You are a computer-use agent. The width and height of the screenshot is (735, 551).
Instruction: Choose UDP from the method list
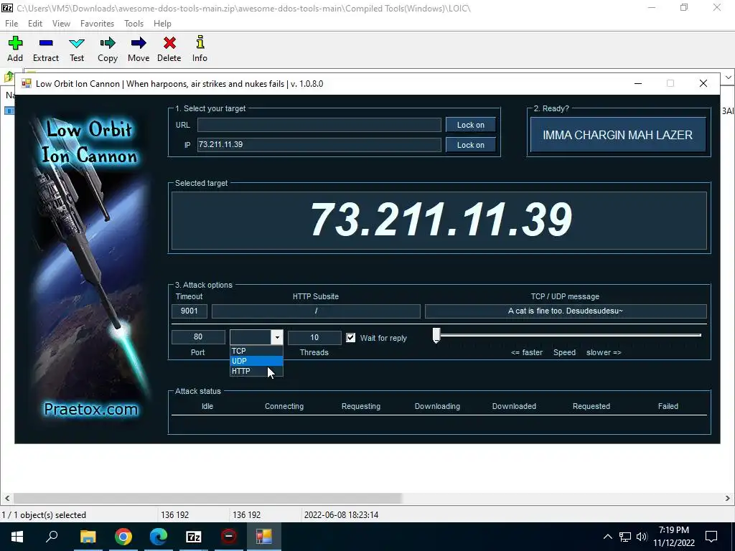click(x=256, y=362)
